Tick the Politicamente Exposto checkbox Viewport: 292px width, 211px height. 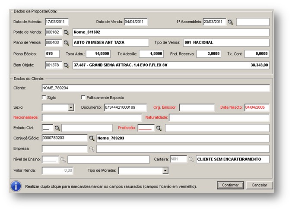pyautogui.click(x=83, y=98)
